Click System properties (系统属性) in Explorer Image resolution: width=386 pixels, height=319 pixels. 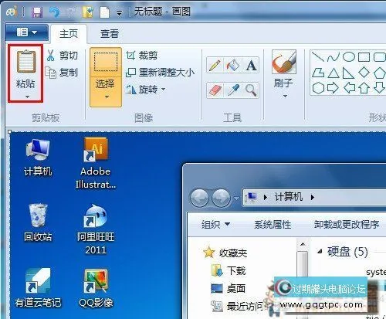tap(273, 225)
